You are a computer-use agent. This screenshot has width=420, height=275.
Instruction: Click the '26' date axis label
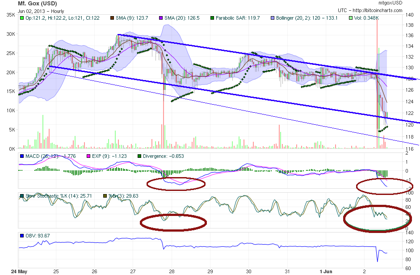point(95,271)
